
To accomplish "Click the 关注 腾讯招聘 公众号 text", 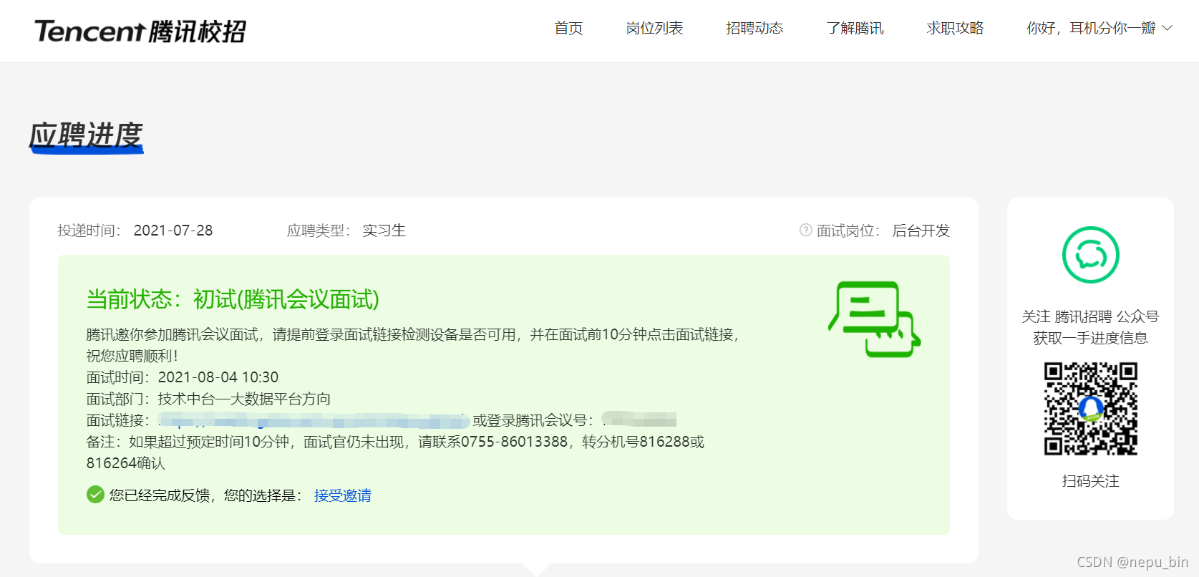I will point(1090,316).
